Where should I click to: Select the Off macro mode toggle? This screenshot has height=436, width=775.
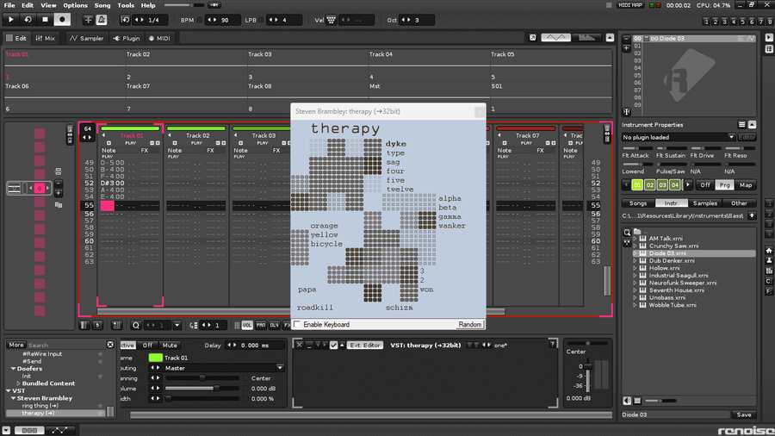[x=704, y=185]
